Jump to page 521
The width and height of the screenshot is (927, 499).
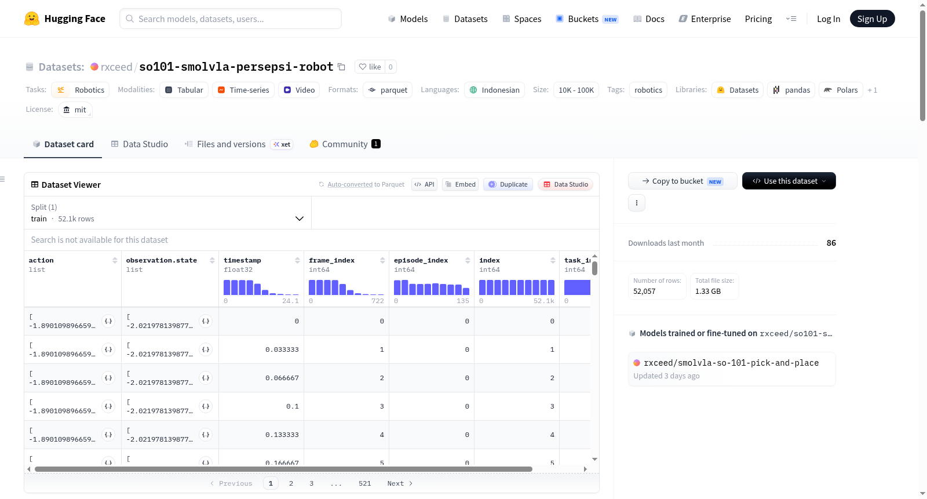coord(364,483)
